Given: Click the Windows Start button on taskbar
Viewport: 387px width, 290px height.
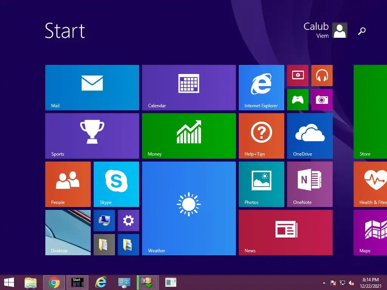Looking at the screenshot, I should 9,282.
